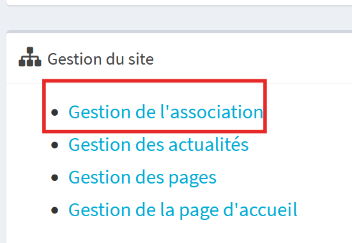Click the word "d'accueil" in the last link
Screen dimensions: 352x243
(261, 210)
